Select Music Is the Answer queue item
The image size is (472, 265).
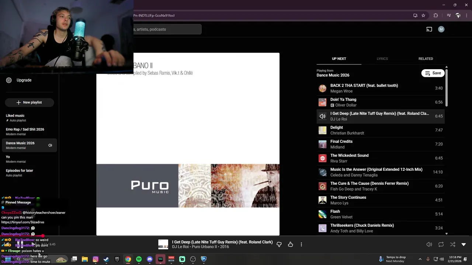[x=381, y=172]
